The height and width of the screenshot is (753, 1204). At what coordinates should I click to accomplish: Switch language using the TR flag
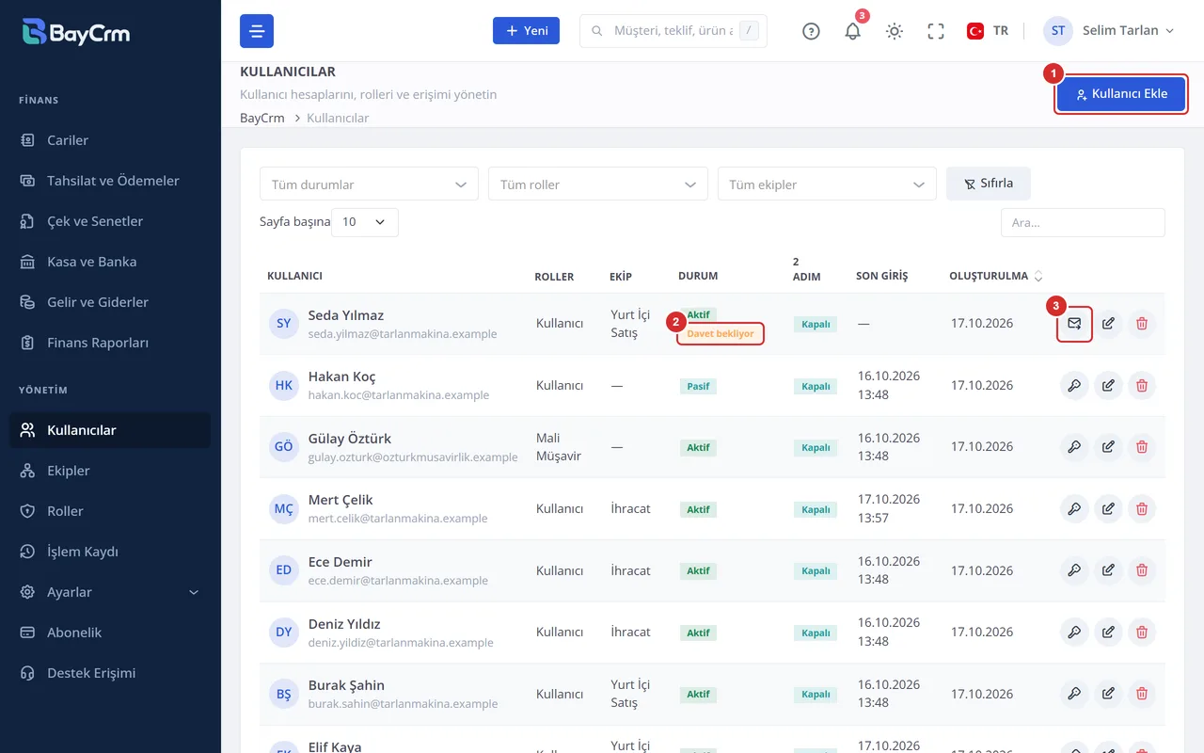[988, 31]
